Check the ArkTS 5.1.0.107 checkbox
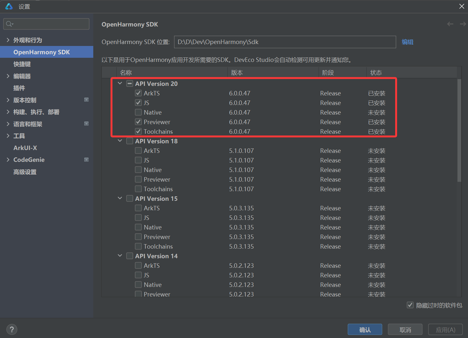Viewport: 468px width, 338px height. pos(138,151)
